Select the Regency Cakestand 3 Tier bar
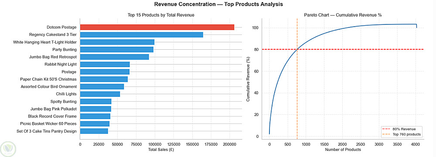 click(142, 35)
